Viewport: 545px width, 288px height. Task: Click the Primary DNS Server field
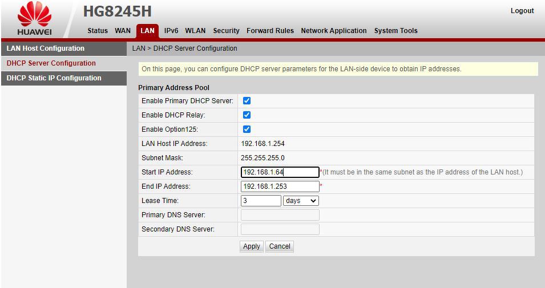pyautogui.click(x=280, y=214)
